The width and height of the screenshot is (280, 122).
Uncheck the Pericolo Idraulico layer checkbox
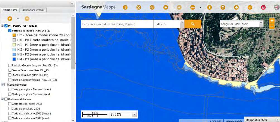click(10, 31)
